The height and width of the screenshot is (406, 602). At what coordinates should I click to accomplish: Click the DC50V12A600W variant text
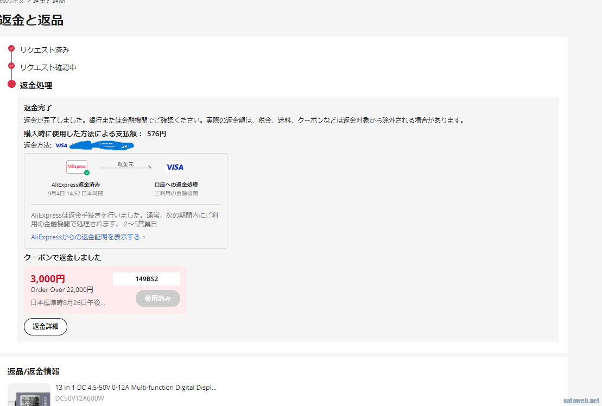pyautogui.click(x=79, y=398)
